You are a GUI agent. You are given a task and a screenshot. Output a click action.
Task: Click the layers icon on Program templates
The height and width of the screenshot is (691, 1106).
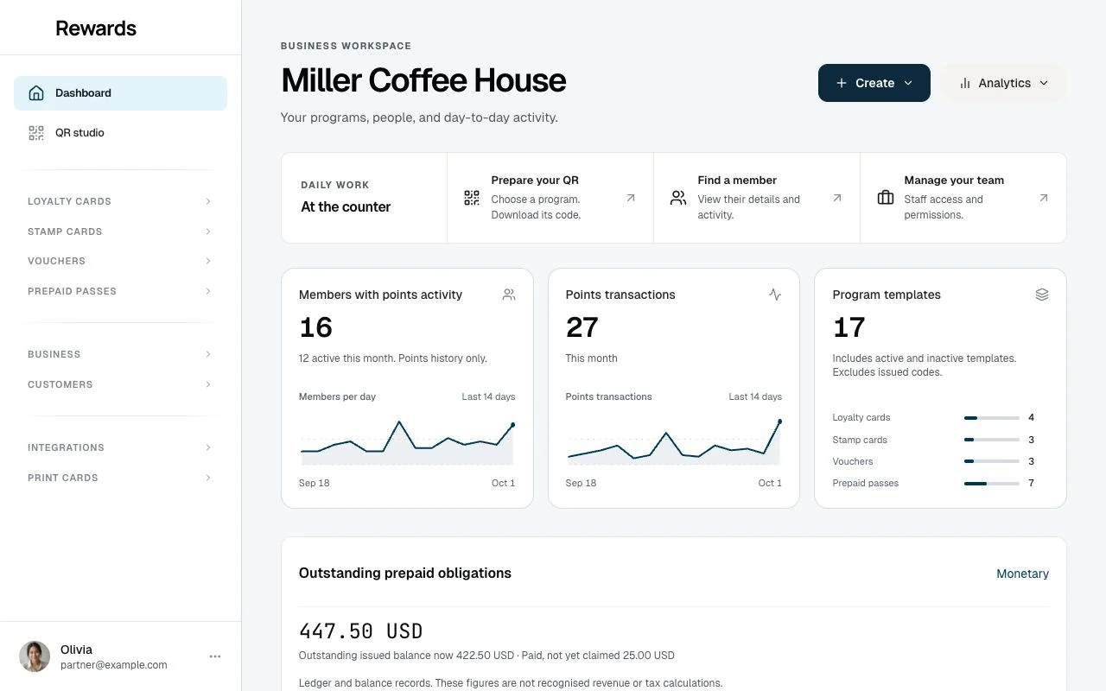(1042, 295)
